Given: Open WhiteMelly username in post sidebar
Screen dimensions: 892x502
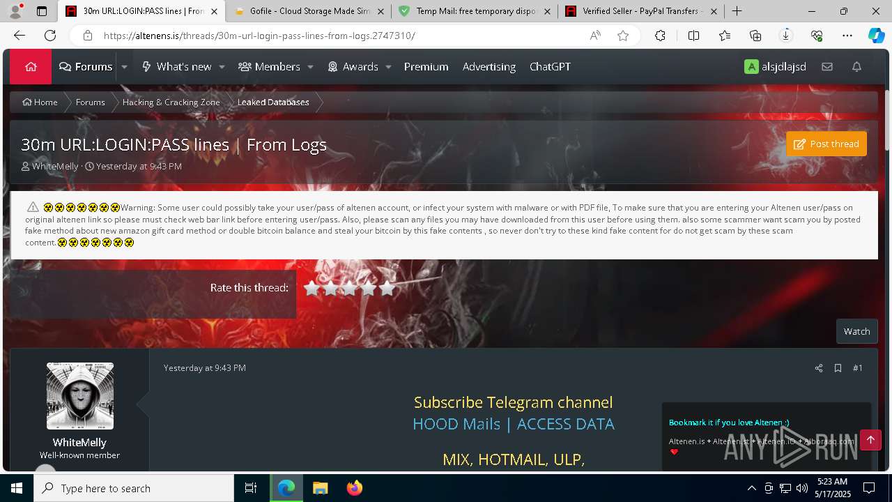Looking at the screenshot, I should click(79, 443).
